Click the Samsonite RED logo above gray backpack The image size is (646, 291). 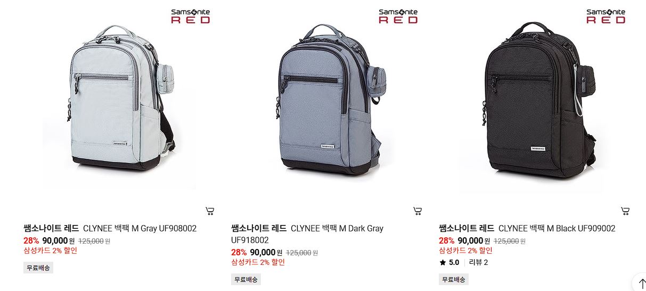(191, 16)
